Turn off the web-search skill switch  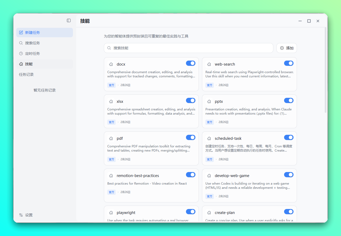[x=289, y=63]
